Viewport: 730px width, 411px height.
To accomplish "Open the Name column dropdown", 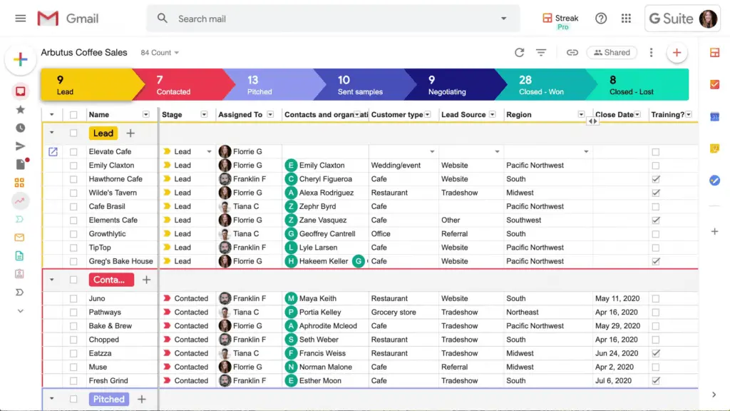I will (145, 115).
